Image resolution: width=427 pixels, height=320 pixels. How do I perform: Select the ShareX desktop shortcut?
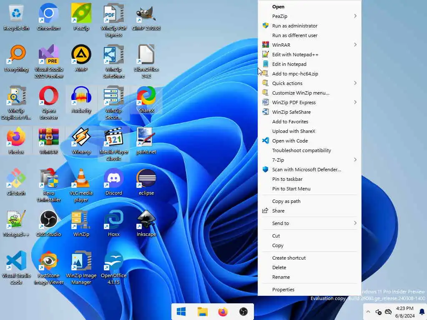(x=146, y=100)
